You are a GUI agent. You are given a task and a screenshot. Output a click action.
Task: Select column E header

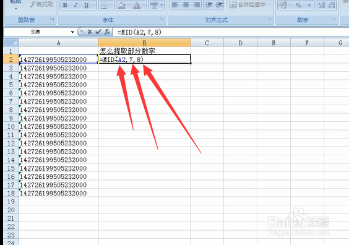[x=274, y=43]
